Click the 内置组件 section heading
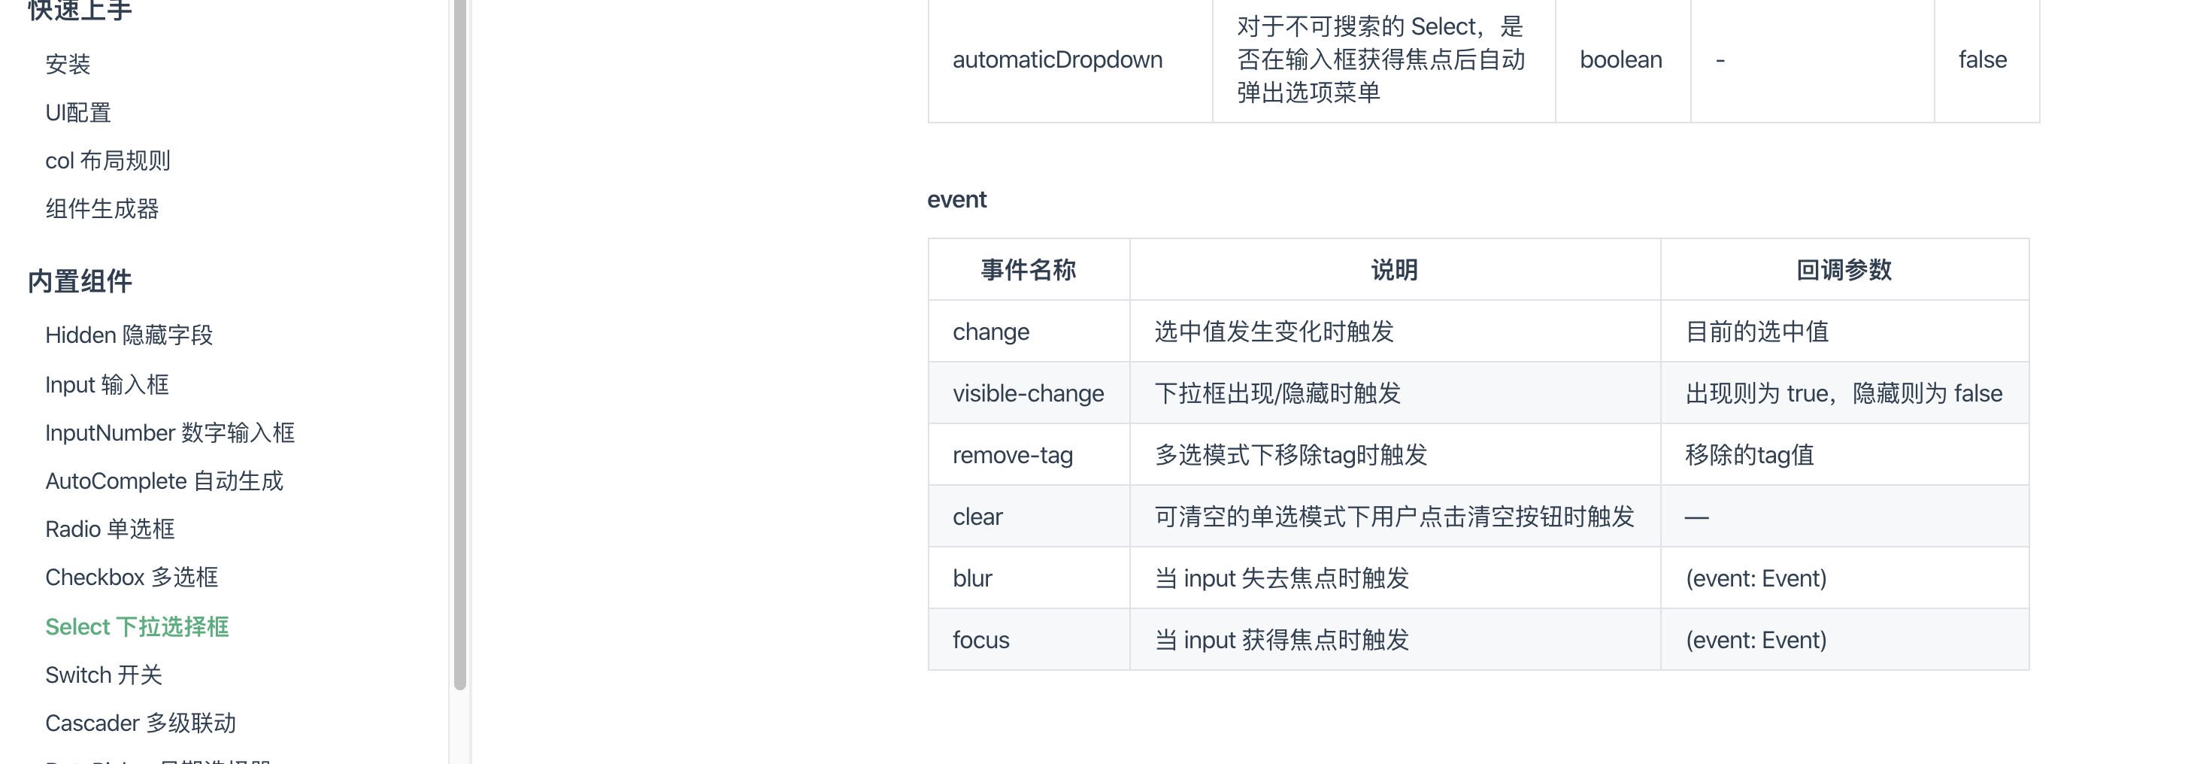This screenshot has width=2185, height=764. point(79,281)
